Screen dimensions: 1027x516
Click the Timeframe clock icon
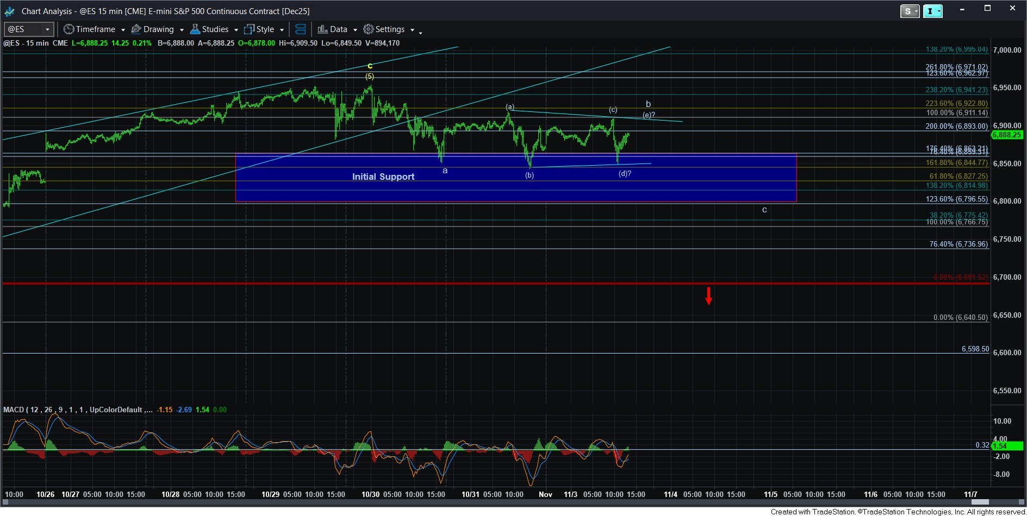click(x=69, y=29)
